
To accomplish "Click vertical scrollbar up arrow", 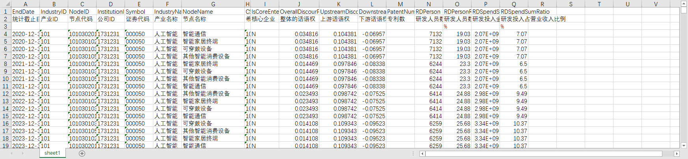I will click(x=684, y=3).
